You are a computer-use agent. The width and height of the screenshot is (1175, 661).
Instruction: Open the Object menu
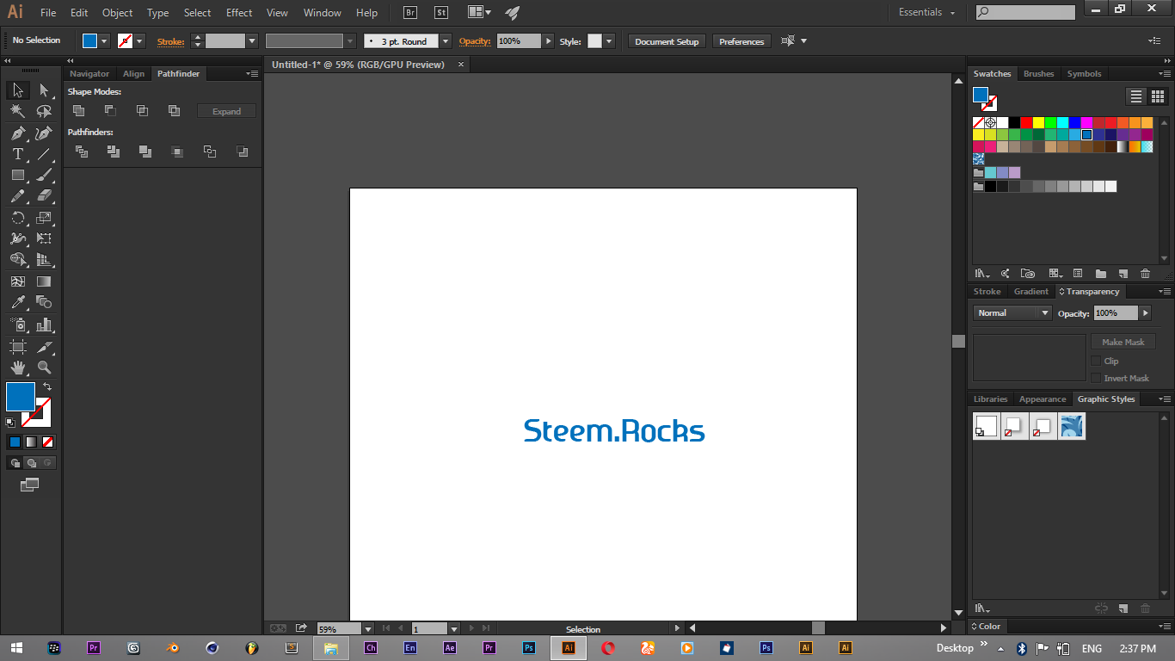[117, 13]
